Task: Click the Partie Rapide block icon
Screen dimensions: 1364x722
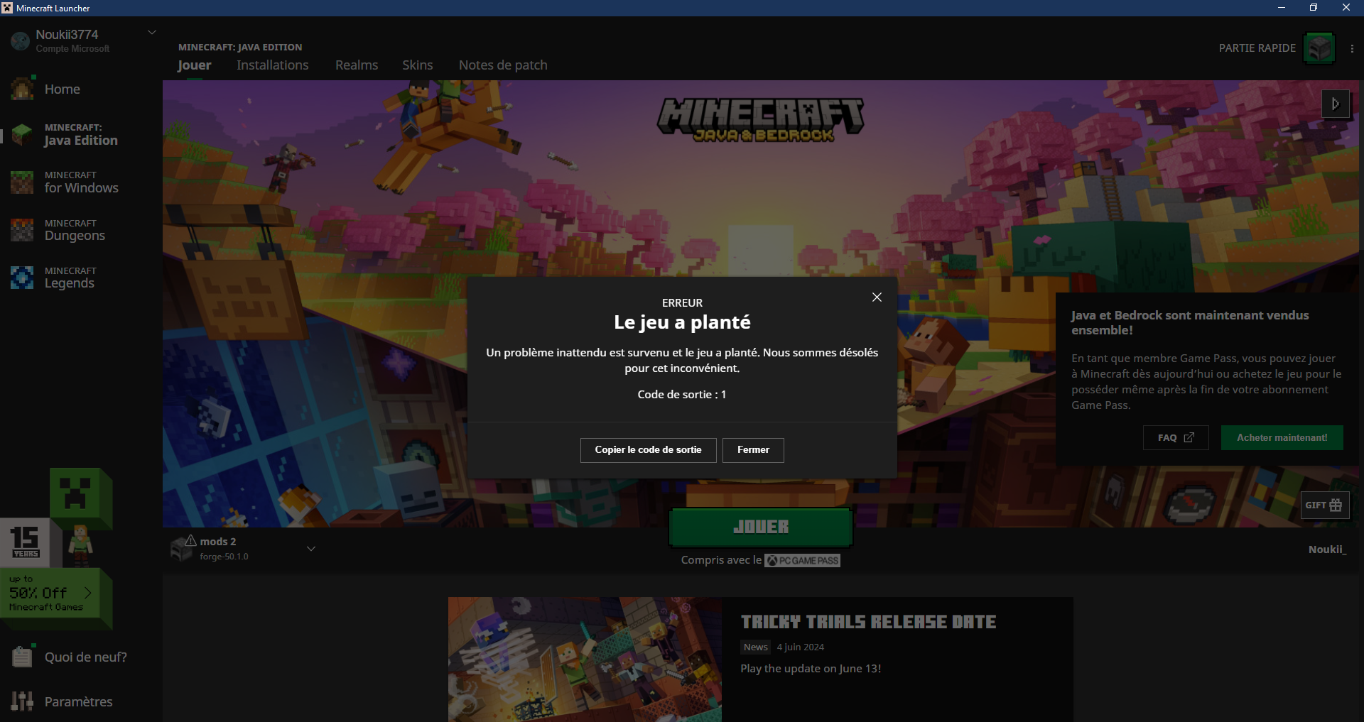Action: click(x=1319, y=48)
